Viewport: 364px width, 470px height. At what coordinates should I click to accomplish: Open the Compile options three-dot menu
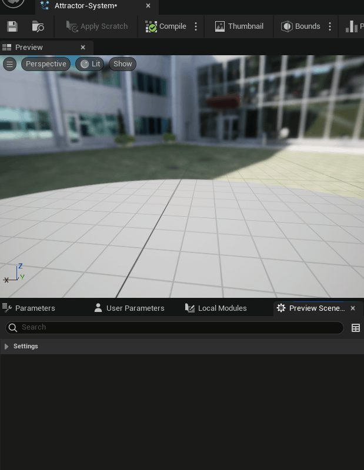coord(196,26)
